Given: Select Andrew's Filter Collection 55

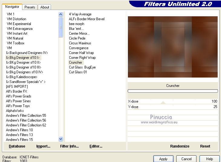Looking at the screenshot, I should click(26, 116).
